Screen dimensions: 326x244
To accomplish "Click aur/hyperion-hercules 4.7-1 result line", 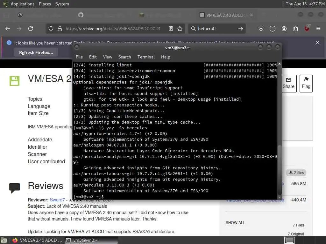I will [x=120, y=134].
